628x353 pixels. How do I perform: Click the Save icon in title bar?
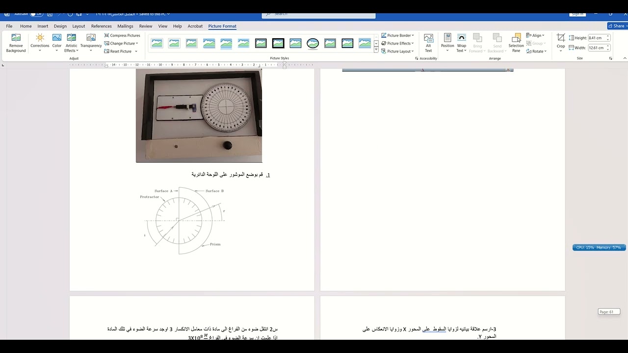coord(50,14)
